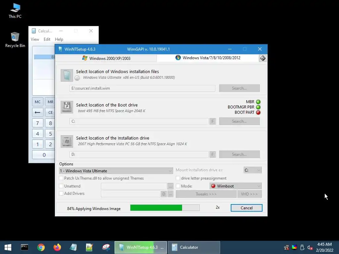Open the Mount Installation drive C: dropdown
339x254 pixels.
click(253, 170)
